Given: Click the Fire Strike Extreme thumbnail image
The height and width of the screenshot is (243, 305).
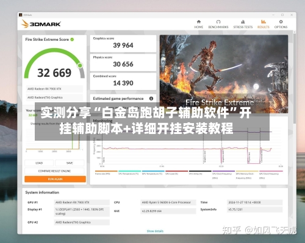Looking at the screenshot, I should point(224,74).
